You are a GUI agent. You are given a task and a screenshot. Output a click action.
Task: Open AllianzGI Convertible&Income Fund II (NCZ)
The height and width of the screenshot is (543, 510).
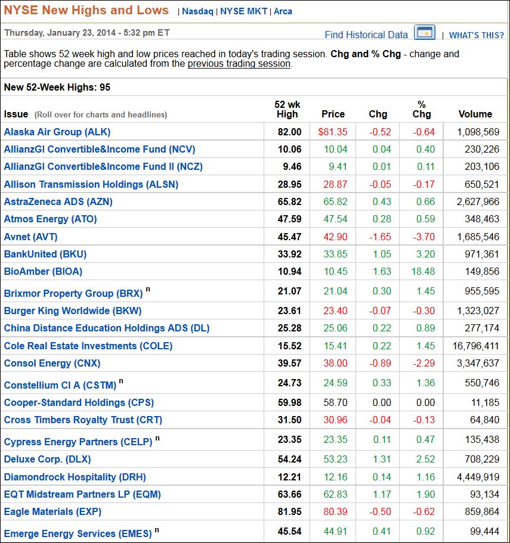(x=103, y=166)
